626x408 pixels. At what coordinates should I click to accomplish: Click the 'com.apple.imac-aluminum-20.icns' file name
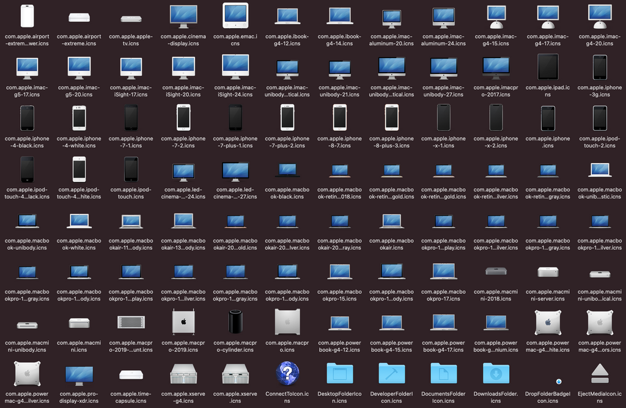tap(392, 40)
